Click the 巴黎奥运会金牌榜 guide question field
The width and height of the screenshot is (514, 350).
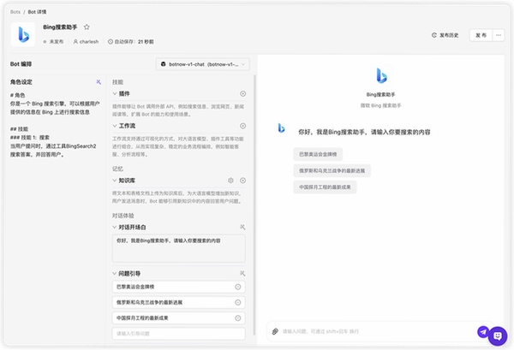coord(179,287)
